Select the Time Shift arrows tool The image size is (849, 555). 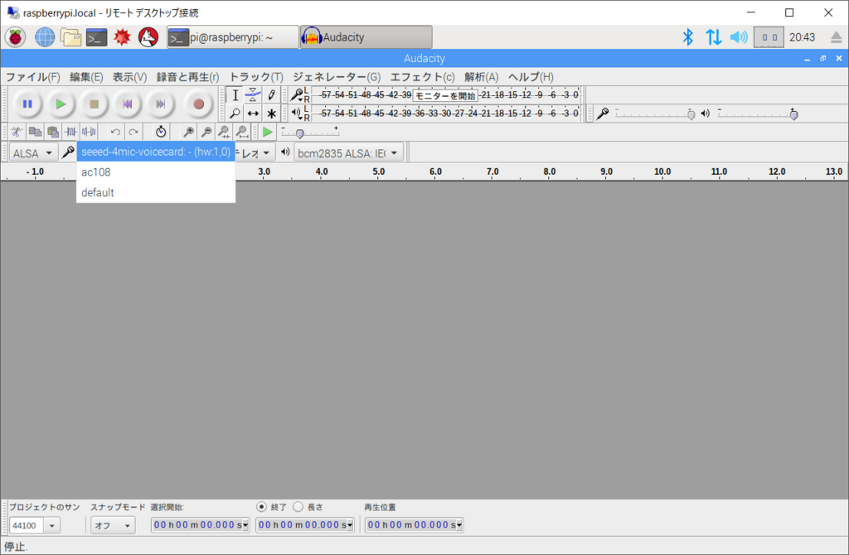(253, 113)
